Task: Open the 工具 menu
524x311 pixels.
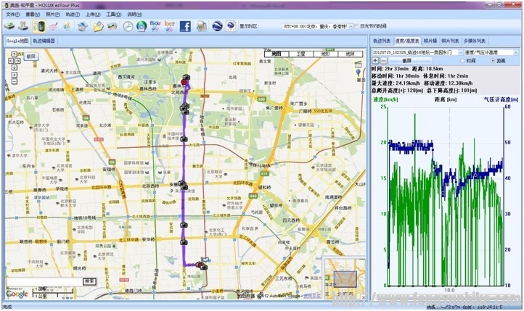Action: 112,14
